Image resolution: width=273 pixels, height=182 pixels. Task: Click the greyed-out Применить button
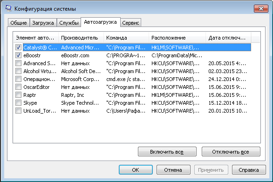coord(211,170)
